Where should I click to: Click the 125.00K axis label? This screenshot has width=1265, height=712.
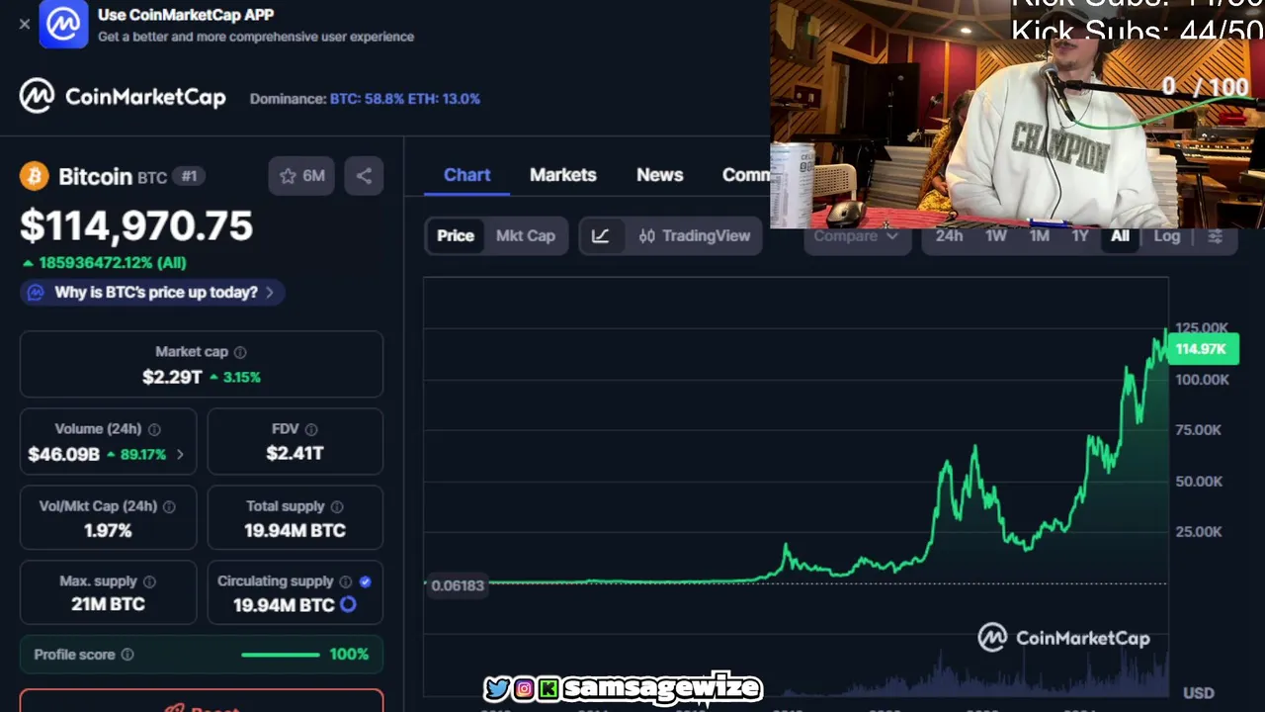click(x=1202, y=328)
